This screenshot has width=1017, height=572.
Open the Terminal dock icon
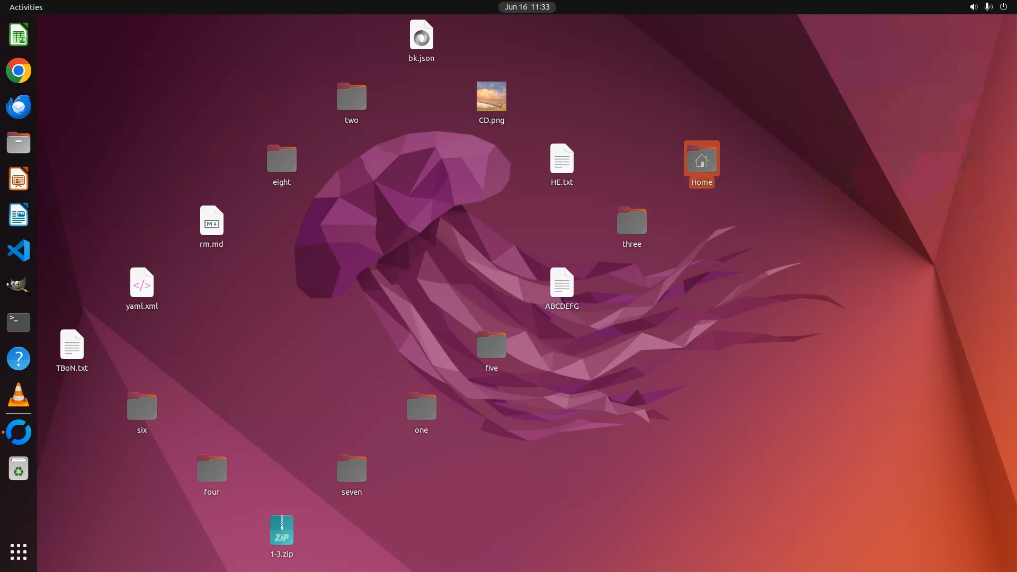(19, 322)
